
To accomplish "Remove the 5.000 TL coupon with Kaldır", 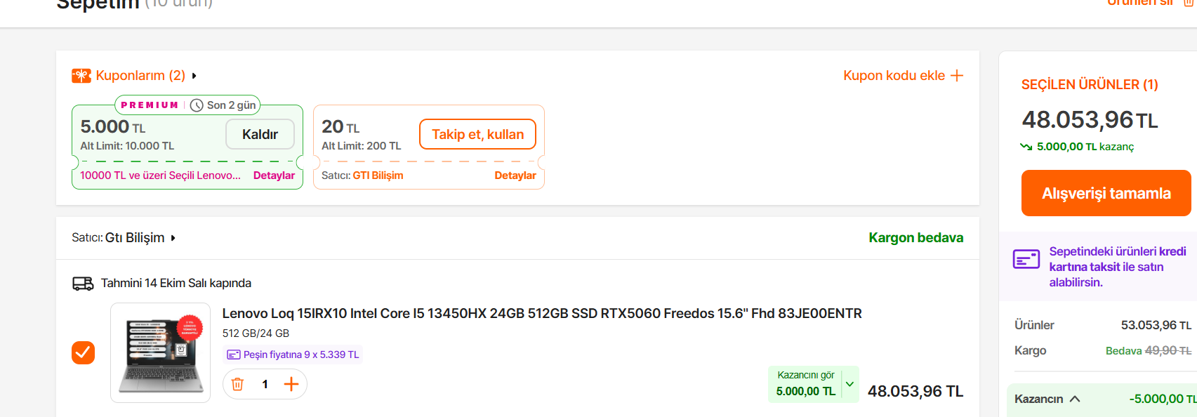I will (x=260, y=134).
